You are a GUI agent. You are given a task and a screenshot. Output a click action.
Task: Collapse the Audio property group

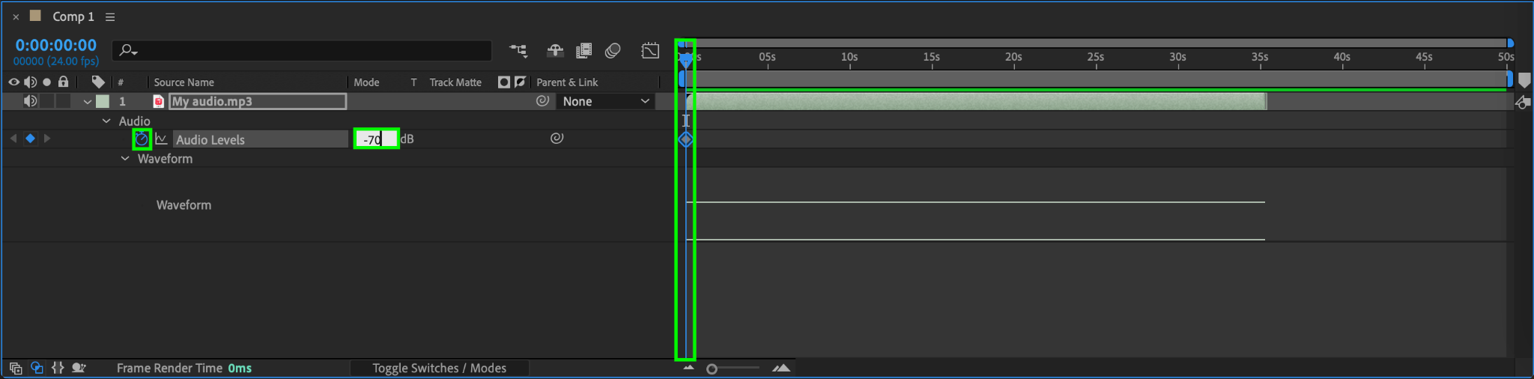tap(106, 121)
